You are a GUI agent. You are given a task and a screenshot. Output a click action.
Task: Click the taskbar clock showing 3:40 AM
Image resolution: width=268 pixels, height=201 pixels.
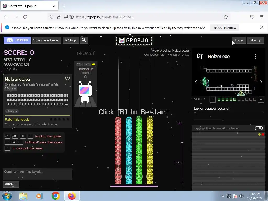click(255, 196)
